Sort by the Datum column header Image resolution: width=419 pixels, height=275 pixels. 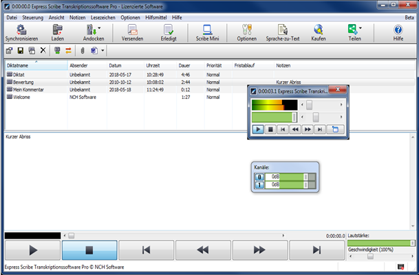point(126,65)
